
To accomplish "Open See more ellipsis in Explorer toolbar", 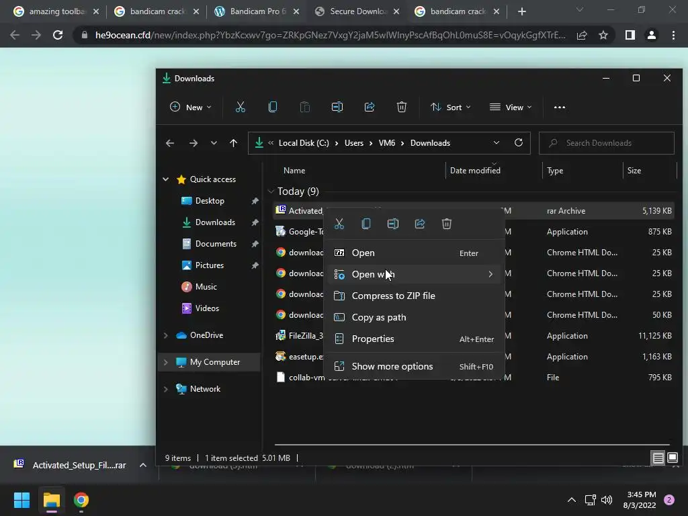I will 560,107.
